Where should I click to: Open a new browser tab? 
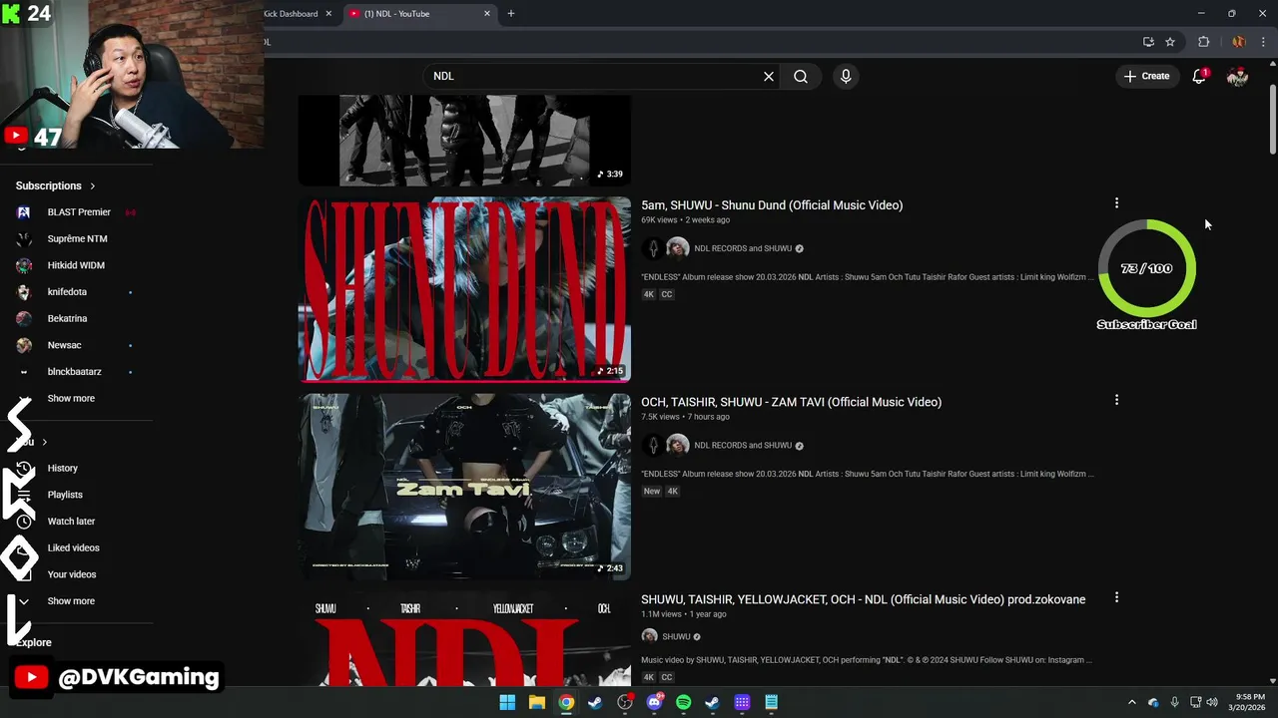(x=511, y=14)
